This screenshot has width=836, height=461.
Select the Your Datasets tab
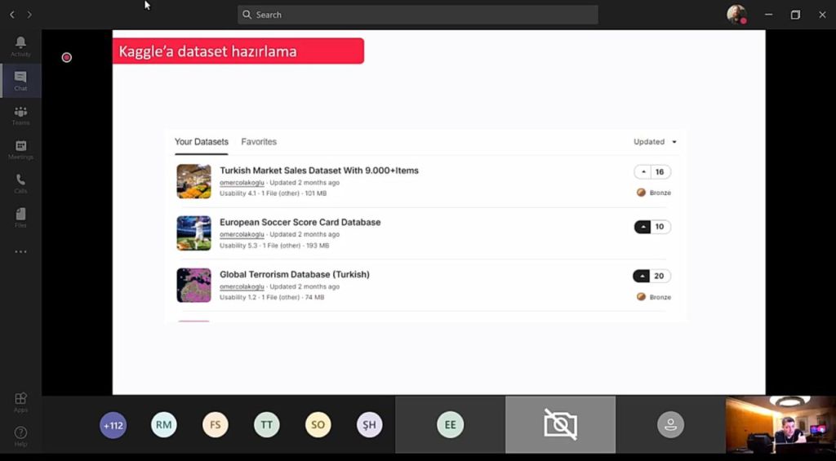(x=202, y=142)
